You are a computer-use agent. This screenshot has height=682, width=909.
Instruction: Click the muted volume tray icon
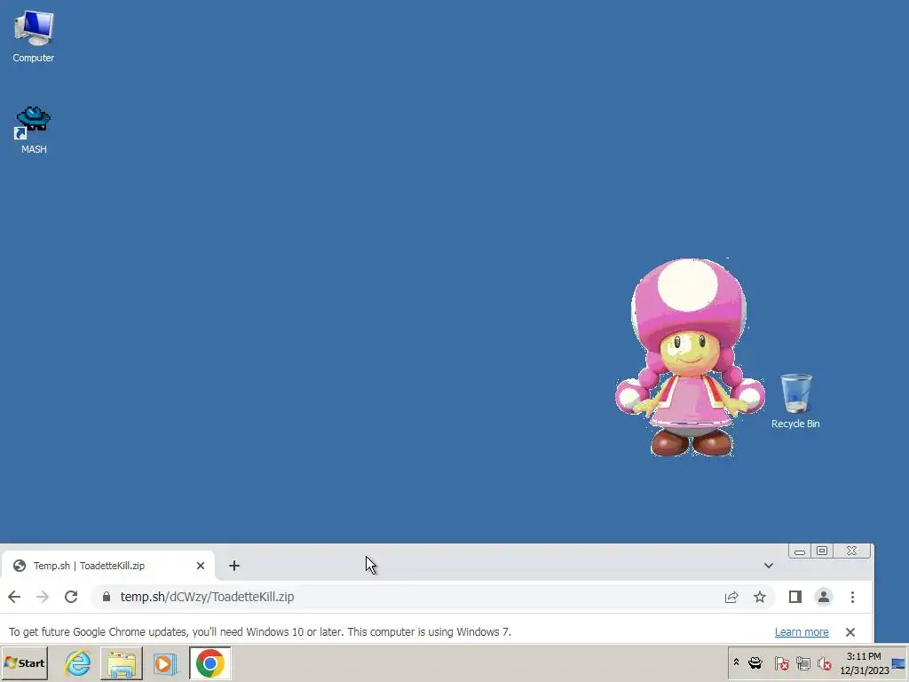coord(824,662)
